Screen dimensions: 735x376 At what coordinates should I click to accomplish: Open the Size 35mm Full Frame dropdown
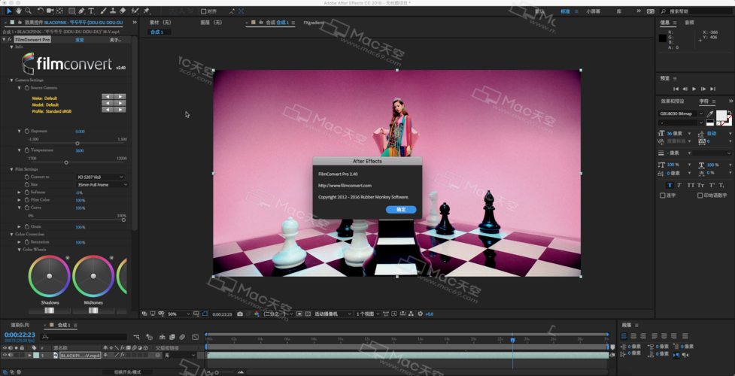tap(102, 185)
